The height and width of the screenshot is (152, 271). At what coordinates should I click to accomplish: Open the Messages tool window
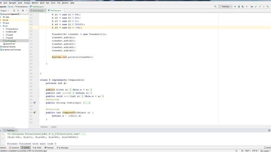click(x=63, y=148)
